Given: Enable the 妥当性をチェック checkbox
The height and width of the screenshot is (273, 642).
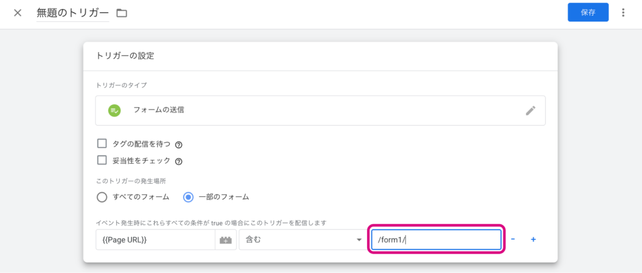Looking at the screenshot, I should [102, 160].
